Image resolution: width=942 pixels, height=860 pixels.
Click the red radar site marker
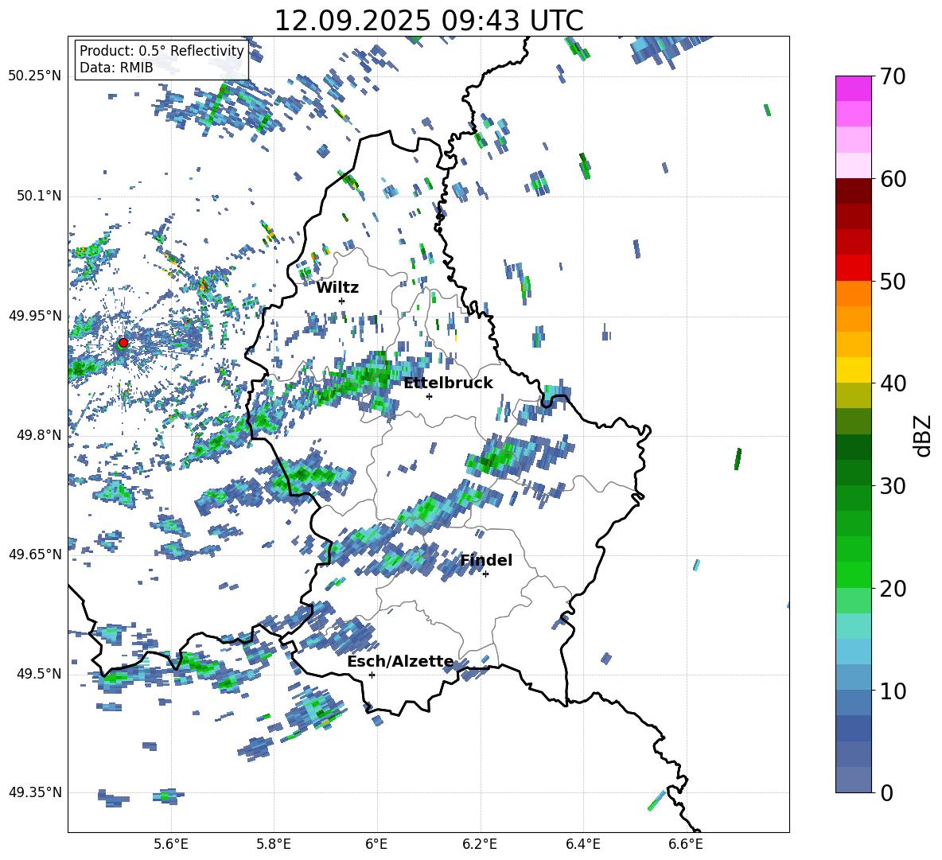coord(123,342)
